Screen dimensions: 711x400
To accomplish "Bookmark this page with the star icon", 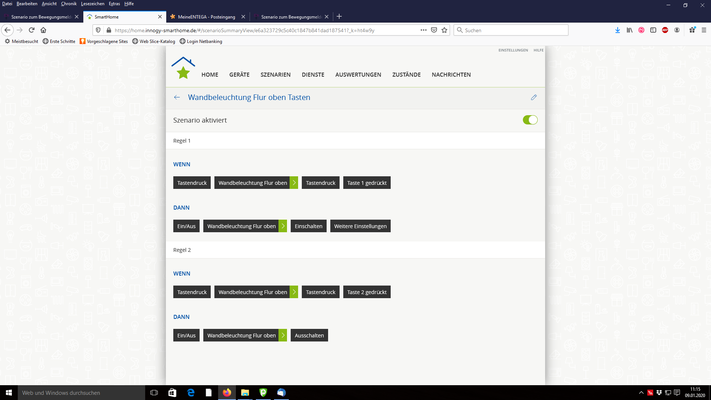I will click(x=444, y=30).
